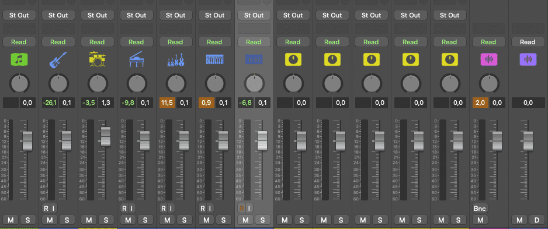This screenshot has height=229, width=548.
Task: Open the Read automation menu on strings channel
Action: pyautogui.click(x=175, y=42)
